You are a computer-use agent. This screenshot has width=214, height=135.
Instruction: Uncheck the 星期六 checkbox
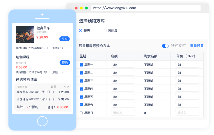(x=81, y=105)
